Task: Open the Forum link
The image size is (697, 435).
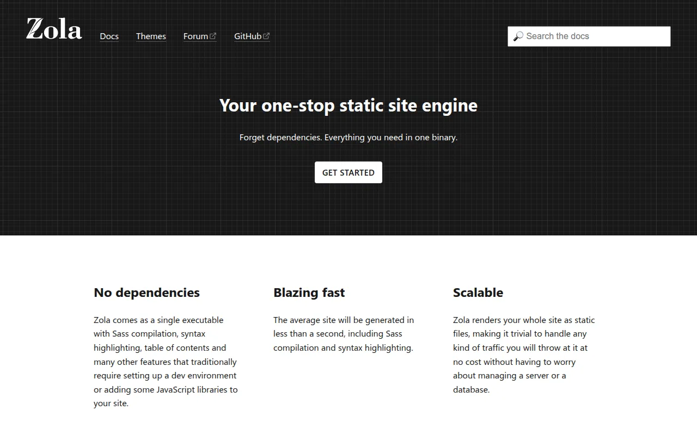Action: coord(200,36)
